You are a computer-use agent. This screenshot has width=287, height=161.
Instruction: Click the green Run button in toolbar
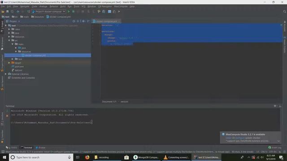tap(69, 12)
